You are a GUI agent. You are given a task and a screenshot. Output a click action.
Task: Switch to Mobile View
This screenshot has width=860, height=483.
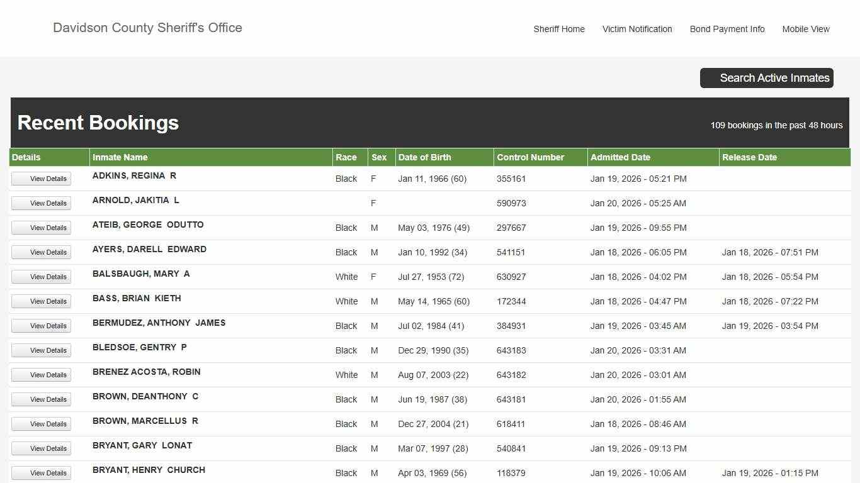[805, 29]
